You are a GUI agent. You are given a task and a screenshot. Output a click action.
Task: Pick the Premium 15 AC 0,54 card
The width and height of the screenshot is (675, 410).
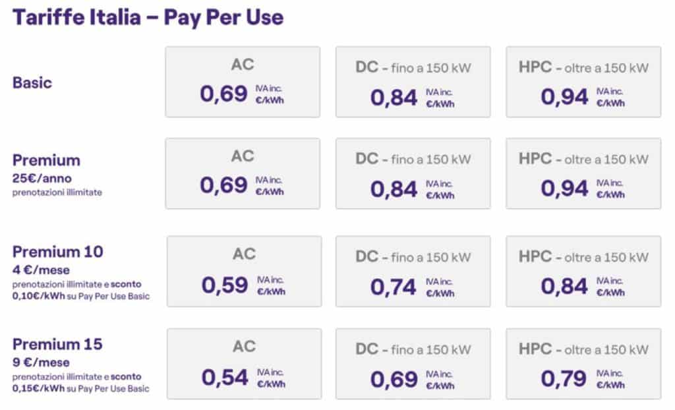click(245, 364)
